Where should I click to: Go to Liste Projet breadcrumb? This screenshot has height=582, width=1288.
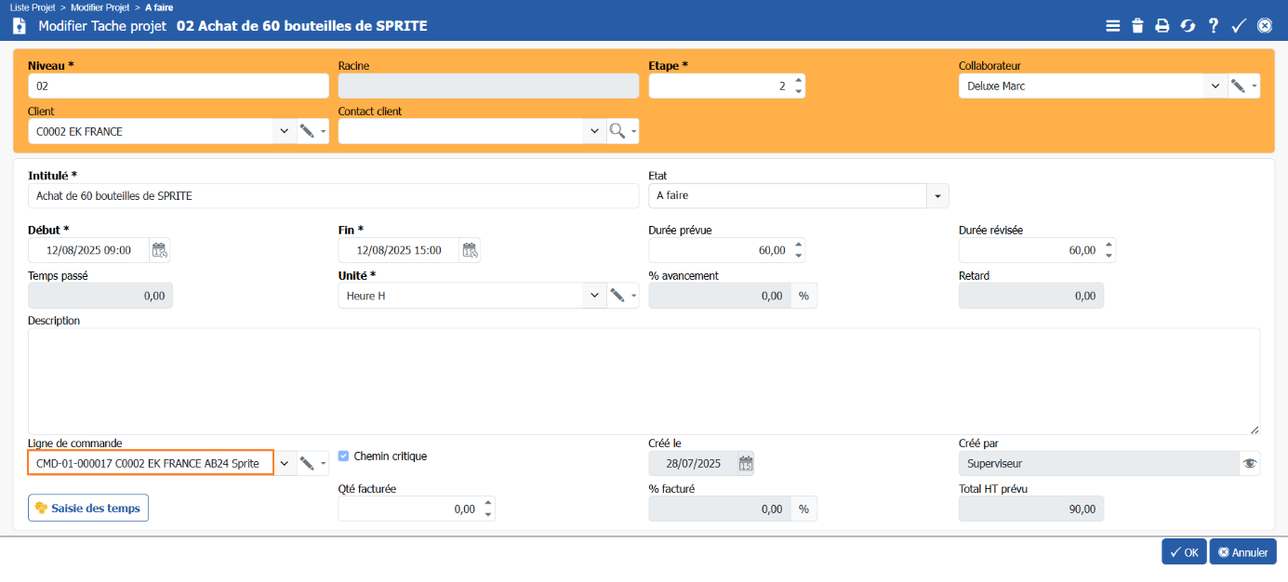point(33,7)
